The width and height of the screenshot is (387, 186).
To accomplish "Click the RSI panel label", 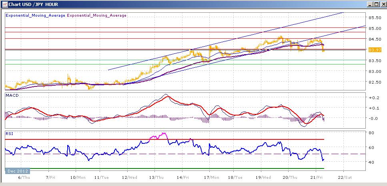I will point(9,134).
